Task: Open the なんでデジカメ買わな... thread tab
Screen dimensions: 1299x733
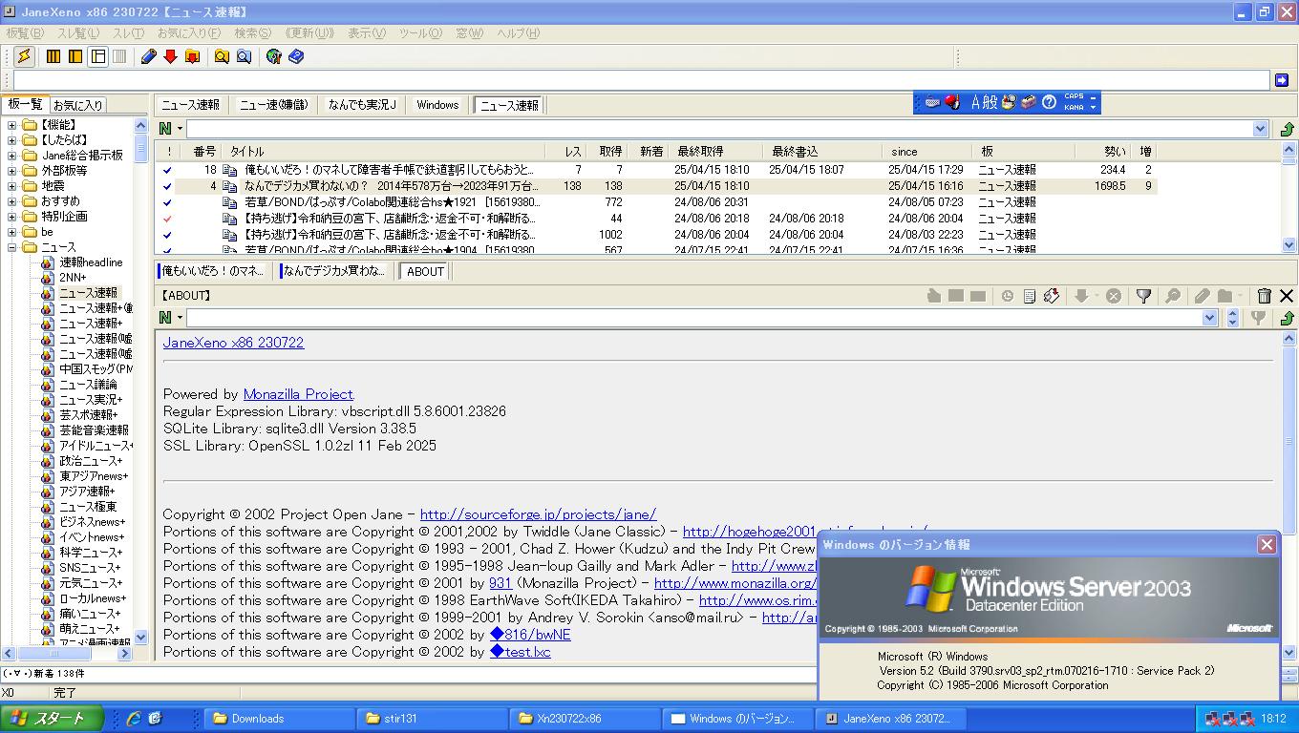Action: click(x=334, y=271)
